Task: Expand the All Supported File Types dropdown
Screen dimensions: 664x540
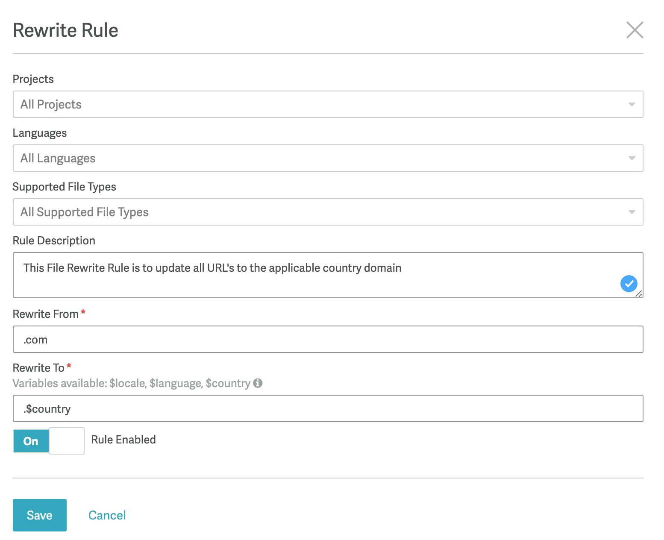Action: (328, 212)
